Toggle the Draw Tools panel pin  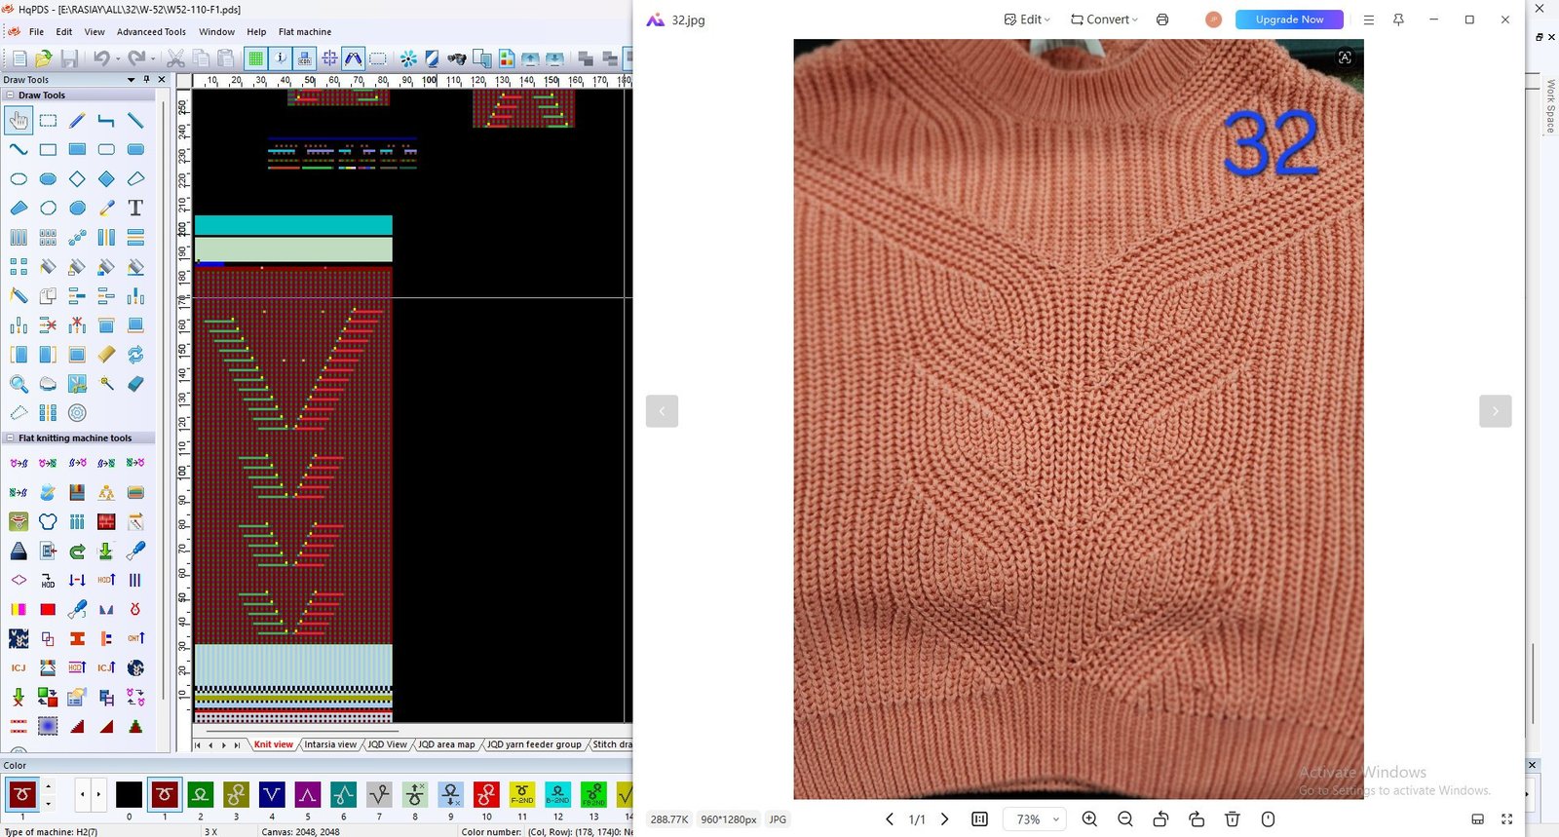pyautogui.click(x=147, y=80)
